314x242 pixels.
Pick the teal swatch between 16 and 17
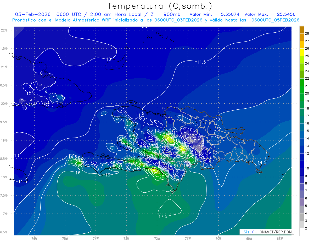tap(302, 120)
